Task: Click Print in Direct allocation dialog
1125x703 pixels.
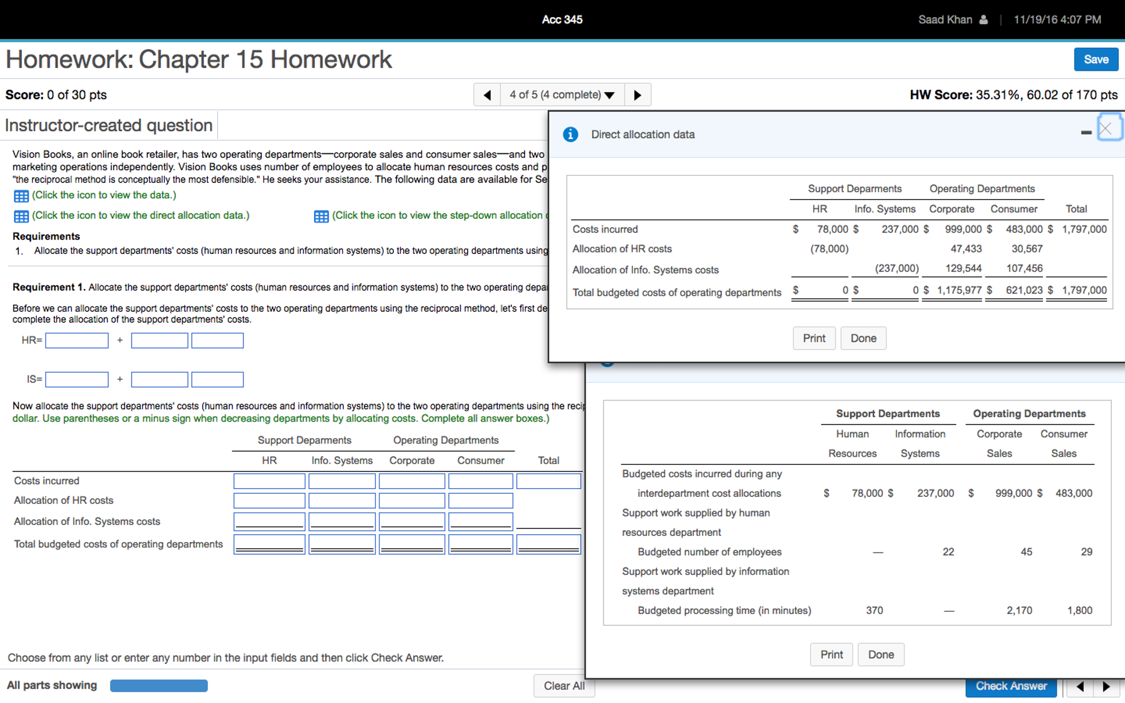Action: [813, 338]
